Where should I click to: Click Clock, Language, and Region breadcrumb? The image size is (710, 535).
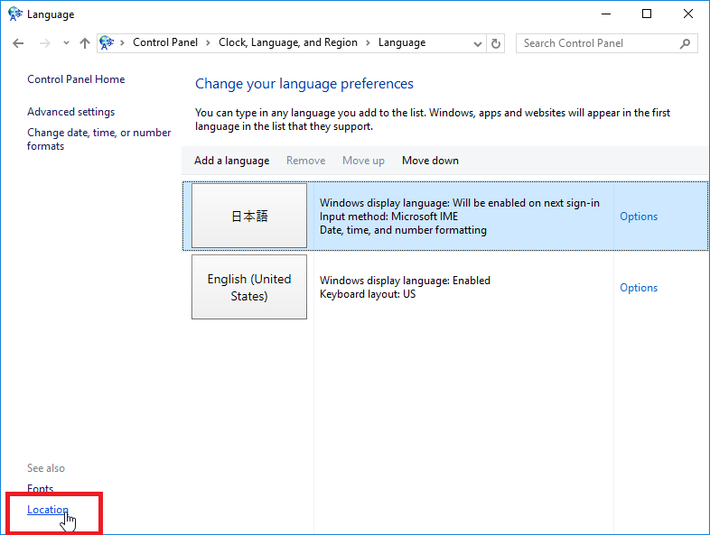[x=287, y=42]
